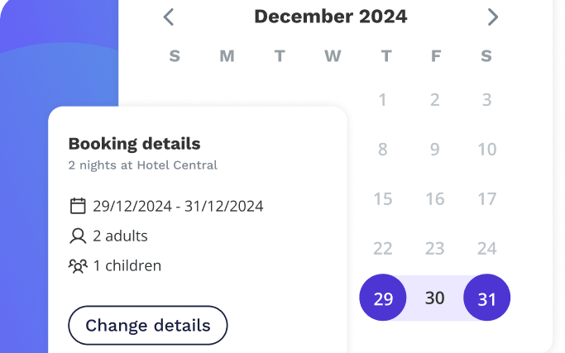Pick December 30 in the calendar

click(x=435, y=298)
